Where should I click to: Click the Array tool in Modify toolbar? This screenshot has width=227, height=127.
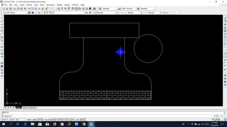pos(225,31)
